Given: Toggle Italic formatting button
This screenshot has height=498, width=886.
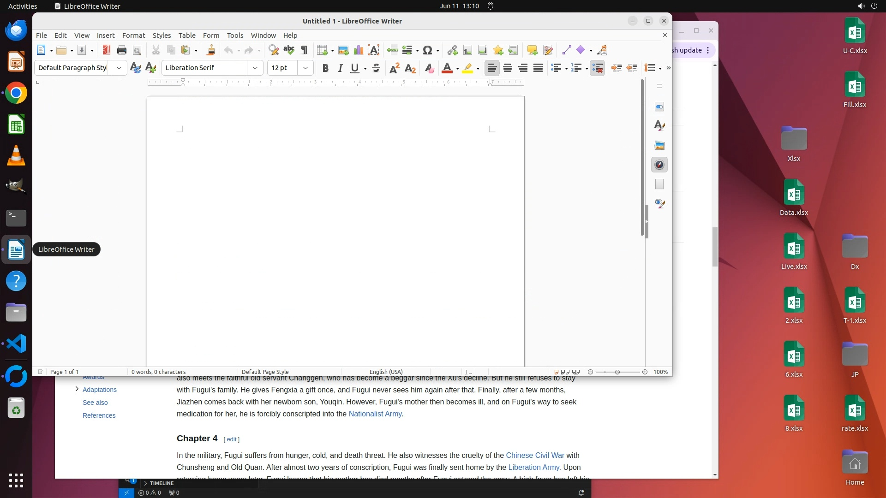Looking at the screenshot, I should click(341, 68).
